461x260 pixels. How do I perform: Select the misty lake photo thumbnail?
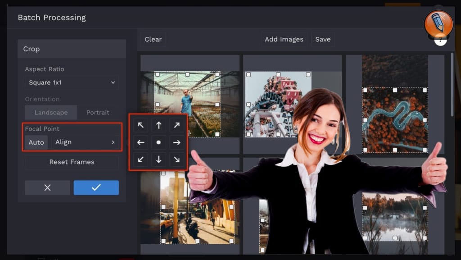pos(395,217)
